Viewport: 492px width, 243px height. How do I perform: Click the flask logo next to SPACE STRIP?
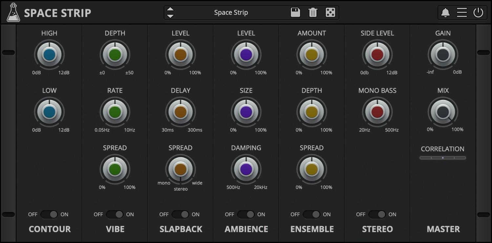click(13, 12)
